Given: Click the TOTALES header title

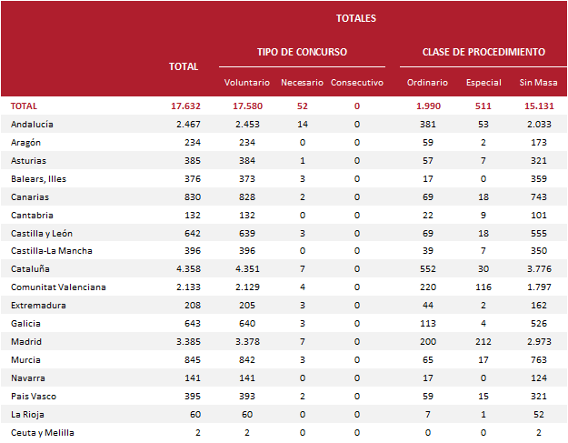Looking at the screenshot, I should 355,18.
